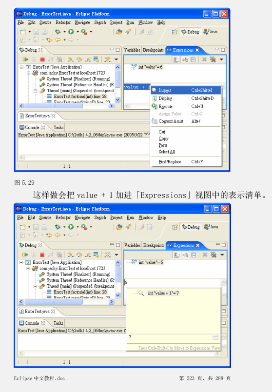This screenshot has width=272, height=392.
Task: Click Step Return icon in top Debug view
Action: coord(88,59)
